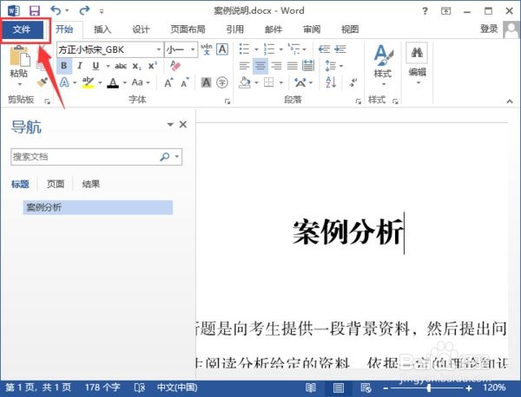The width and height of the screenshot is (521, 397).
Task: Decrease paragraph indent
Action: [x=324, y=49]
